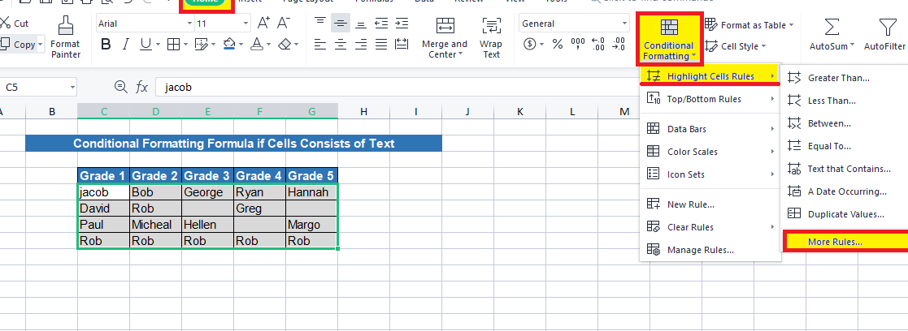Image resolution: width=908 pixels, height=331 pixels.
Task: Click the Font Color letter A icon
Action: [x=256, y=45]
